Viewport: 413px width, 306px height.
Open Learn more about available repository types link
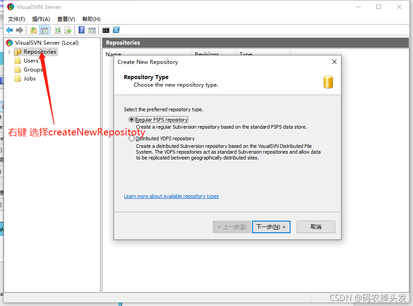171,196
